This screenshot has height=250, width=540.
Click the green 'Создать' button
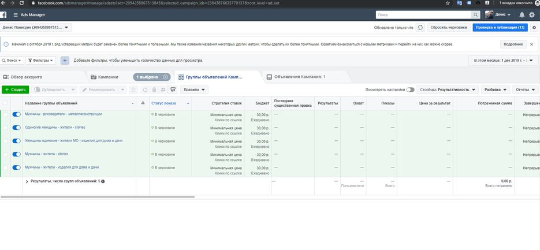point(16,89)
